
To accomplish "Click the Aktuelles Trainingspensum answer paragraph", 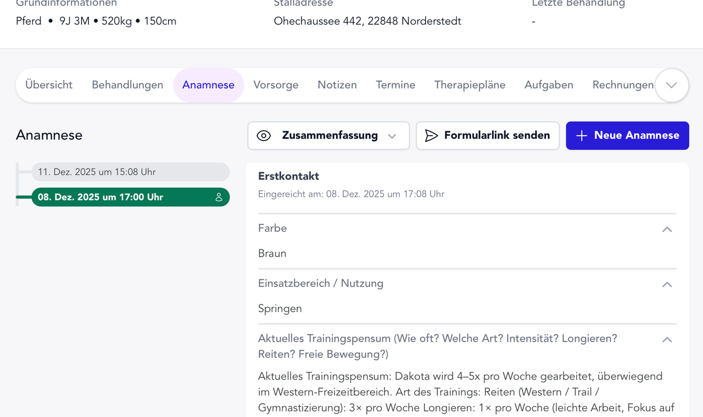I will (466, 392).
